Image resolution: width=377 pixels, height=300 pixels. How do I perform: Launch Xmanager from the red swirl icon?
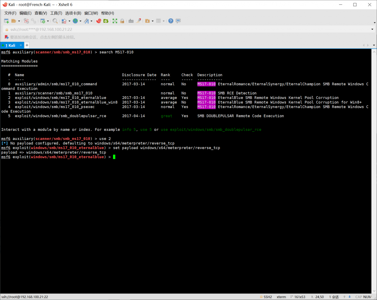[99, 21]
